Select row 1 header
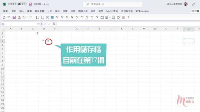Screen dimensions: 200x112 click(2, 33)
